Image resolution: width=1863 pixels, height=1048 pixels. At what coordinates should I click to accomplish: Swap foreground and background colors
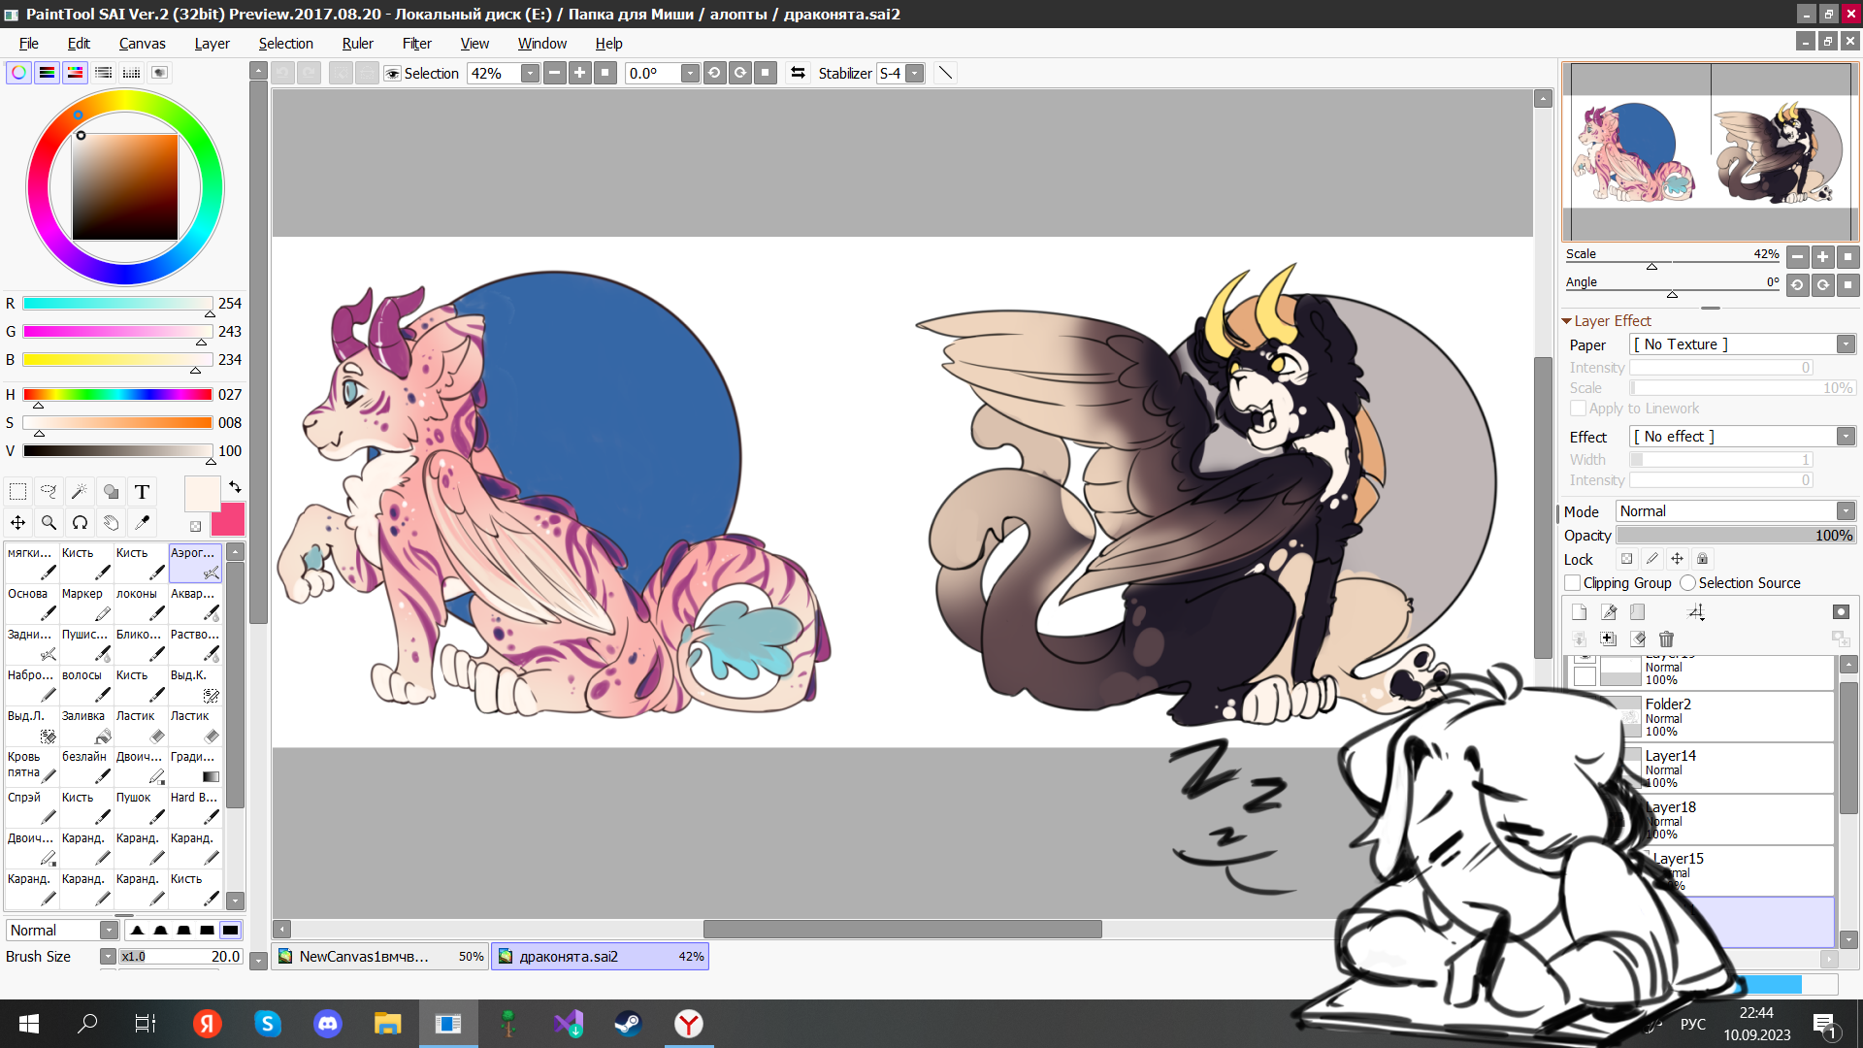235,486
